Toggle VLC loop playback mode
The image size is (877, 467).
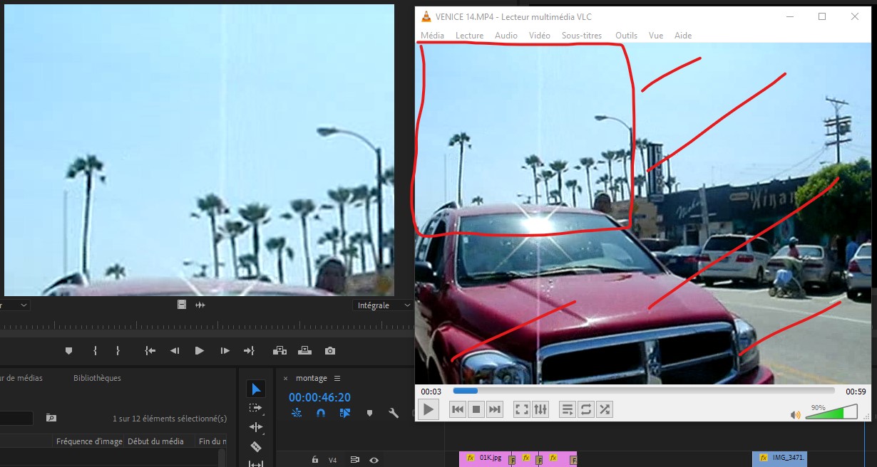point(586,409)
